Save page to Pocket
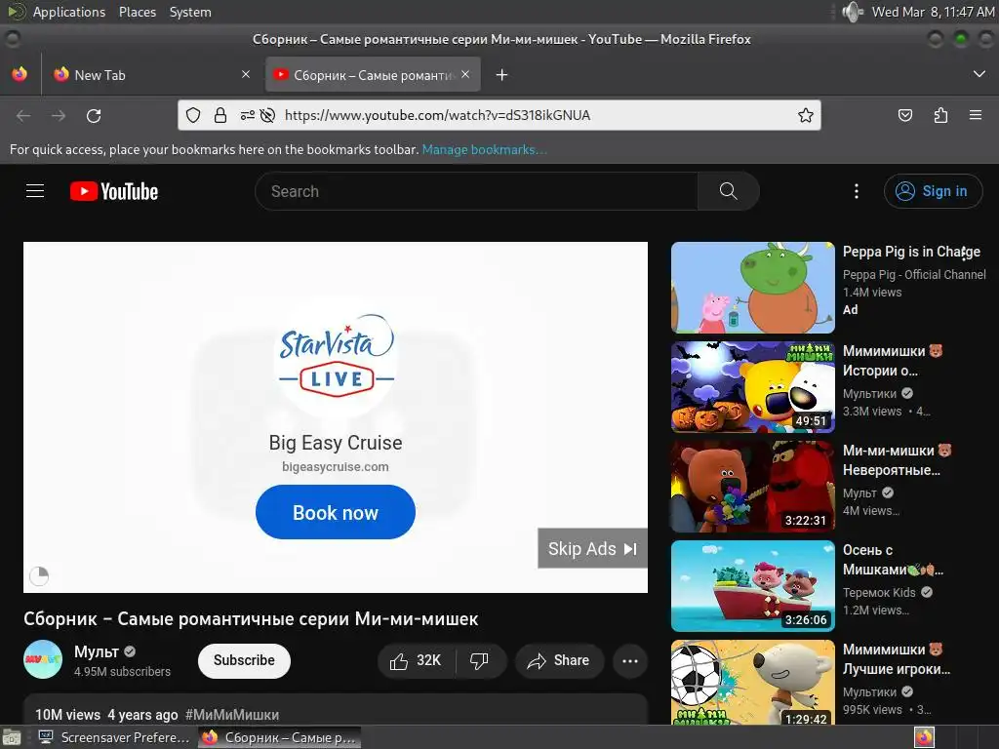Image resolution: width=999 pixels, height=749 pixels. pos(904,115)
